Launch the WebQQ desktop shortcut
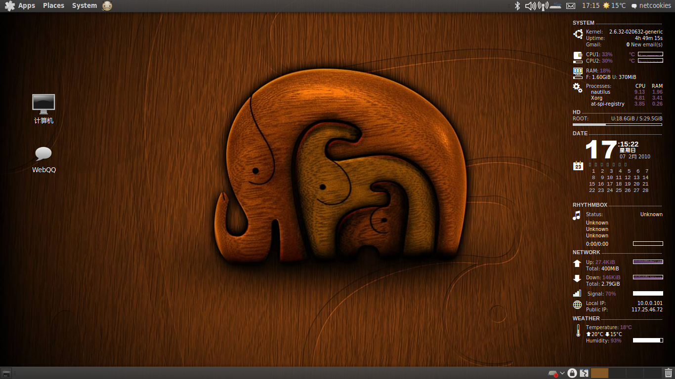 pyautogui.click(x=43, y=160)
